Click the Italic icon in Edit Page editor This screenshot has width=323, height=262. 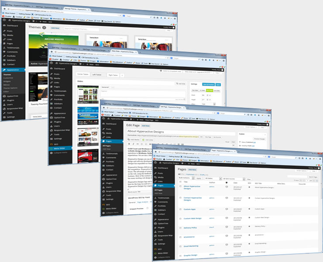[133, 144]
